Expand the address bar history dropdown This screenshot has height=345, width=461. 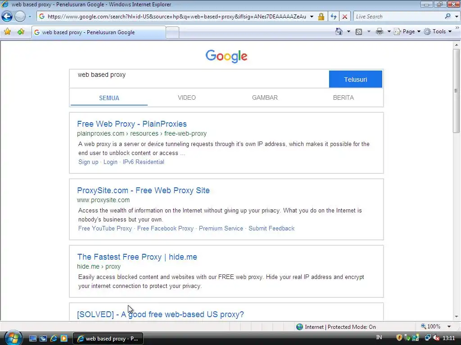click(312, 17)
